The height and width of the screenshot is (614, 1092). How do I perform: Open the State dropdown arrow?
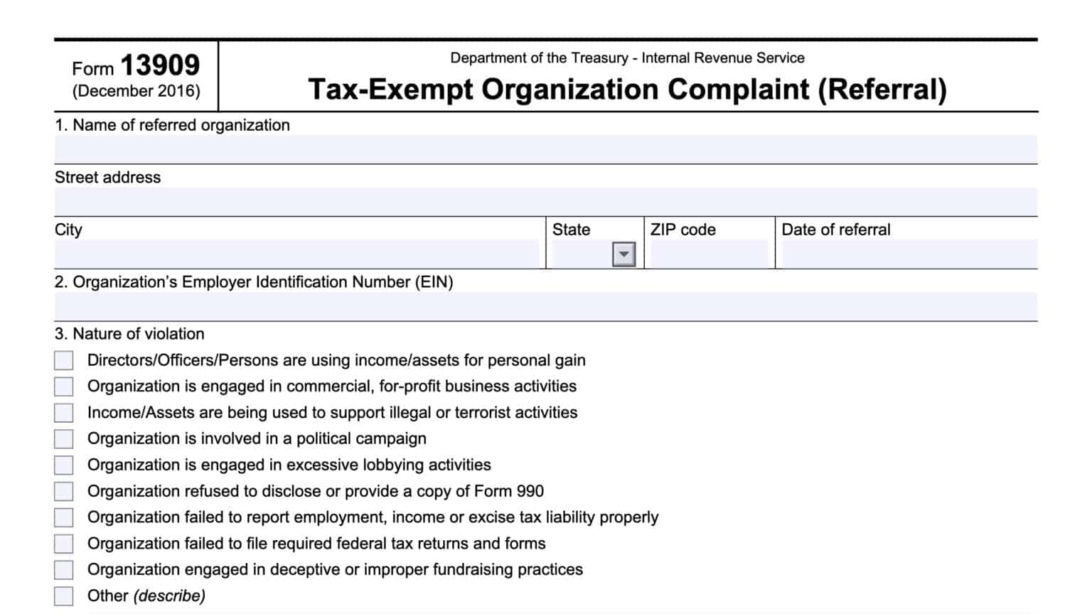point(623,254)
